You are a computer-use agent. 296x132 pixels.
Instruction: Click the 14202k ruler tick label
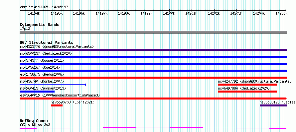(214, 13)
